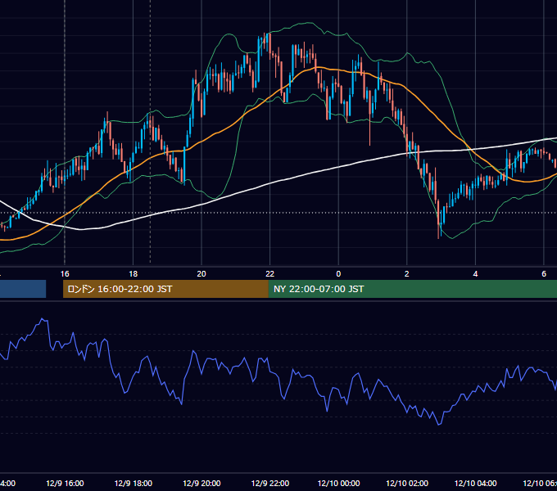Click the 18 hour label on upper axis
Screen dimensions: 557x491
coord(133,274)
